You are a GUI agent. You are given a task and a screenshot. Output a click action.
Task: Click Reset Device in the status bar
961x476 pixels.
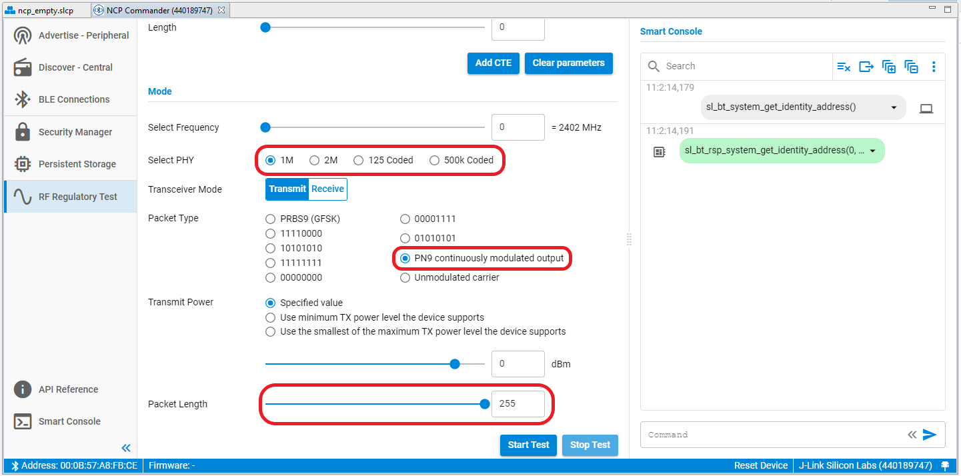coord(760,465)
